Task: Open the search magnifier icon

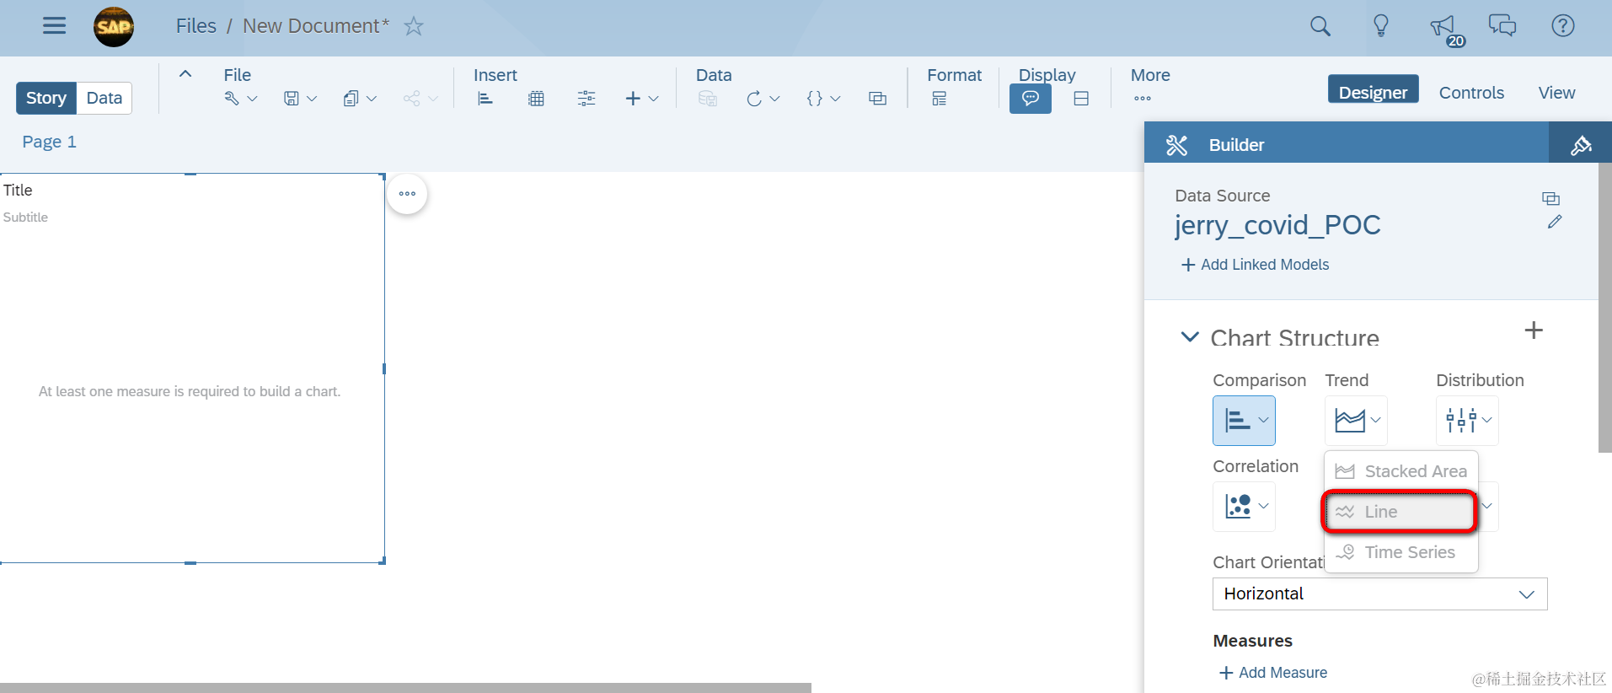Action: click(x=1320, y=26)
